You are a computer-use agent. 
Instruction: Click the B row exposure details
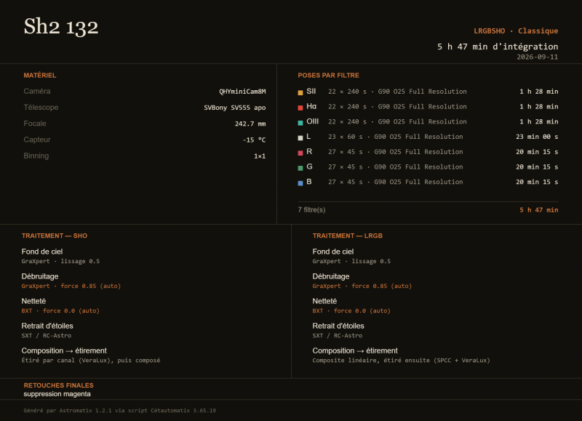click(x=395, y=182)
